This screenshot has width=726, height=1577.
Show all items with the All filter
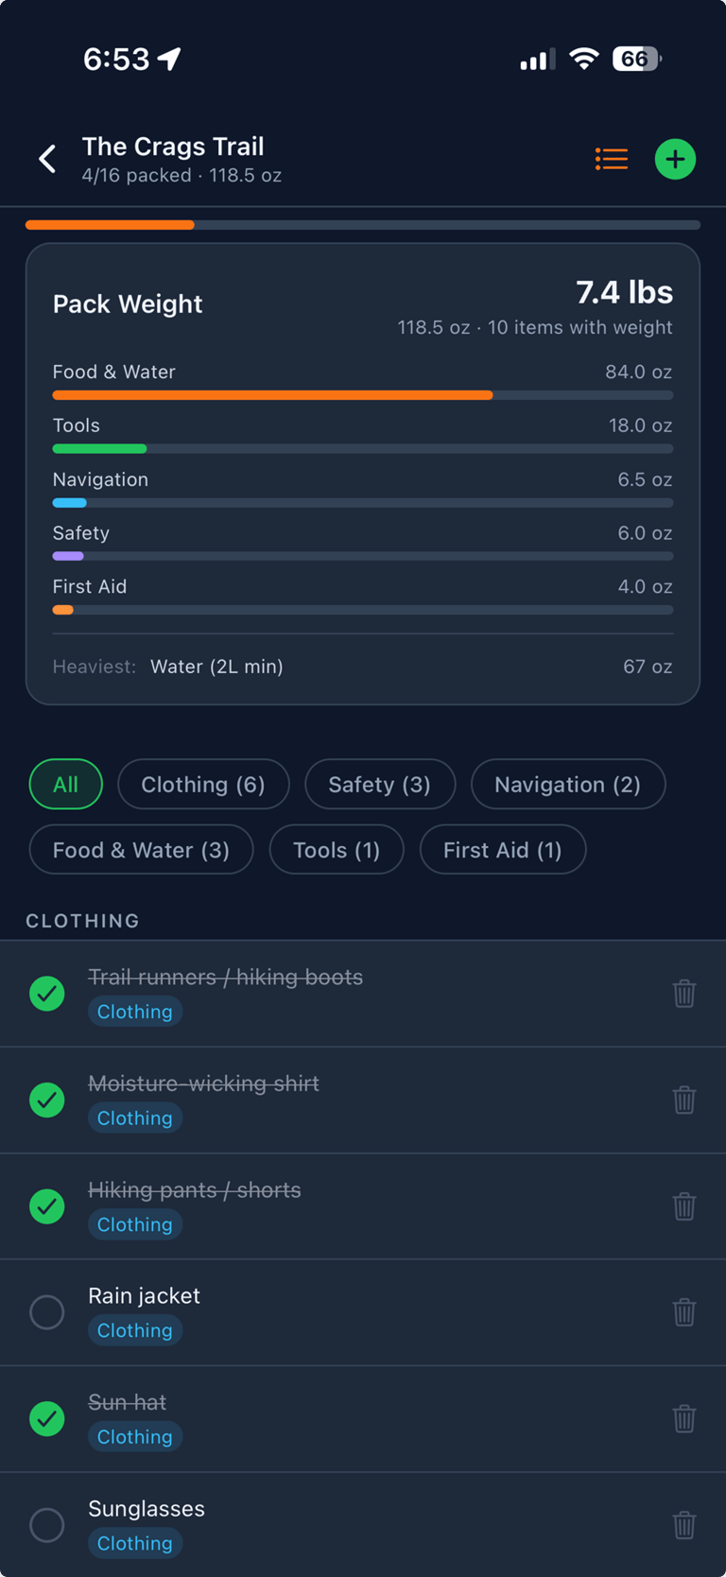click(65, 784)
